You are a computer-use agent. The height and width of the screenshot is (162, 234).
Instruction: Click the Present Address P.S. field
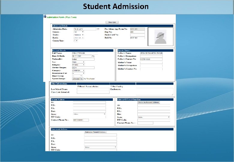pyautogui.click(x=89, y=108)
